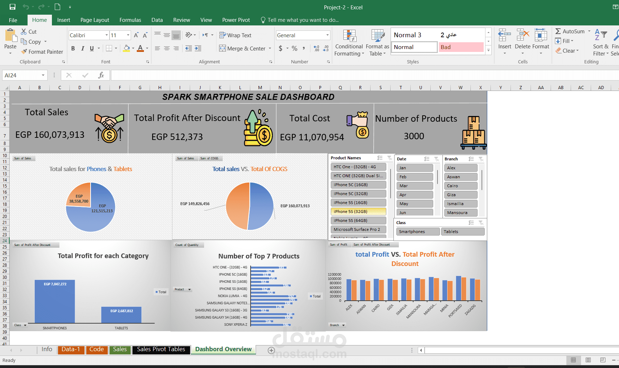Enable multi-select on Class slicer
Image resolution: width=619 pixels, height=368 pixels.
471,223
